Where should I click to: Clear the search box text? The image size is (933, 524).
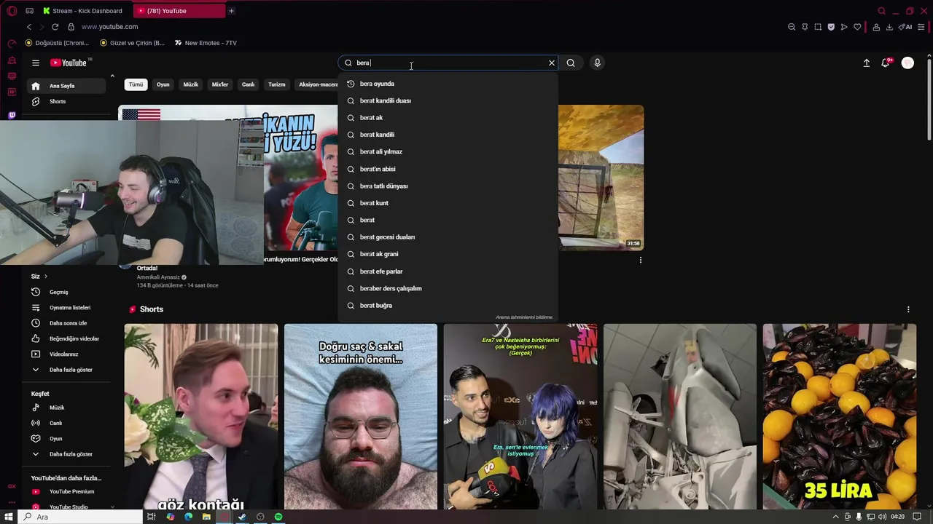[x=552, y=63]
